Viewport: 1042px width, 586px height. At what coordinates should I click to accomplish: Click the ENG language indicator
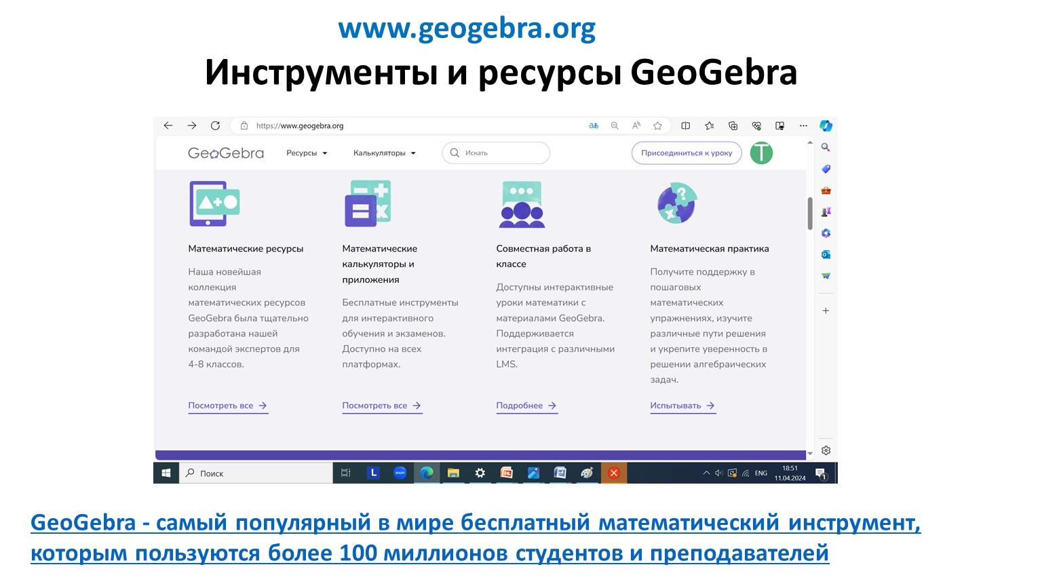[761, 473]
